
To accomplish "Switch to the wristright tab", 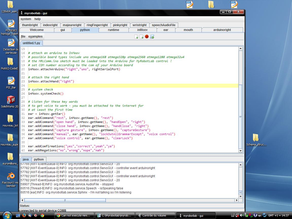I will coord(139,25).
